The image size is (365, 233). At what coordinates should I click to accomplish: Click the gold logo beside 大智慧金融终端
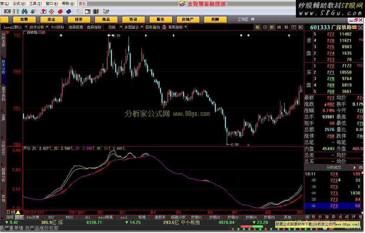tap(182, 3)
